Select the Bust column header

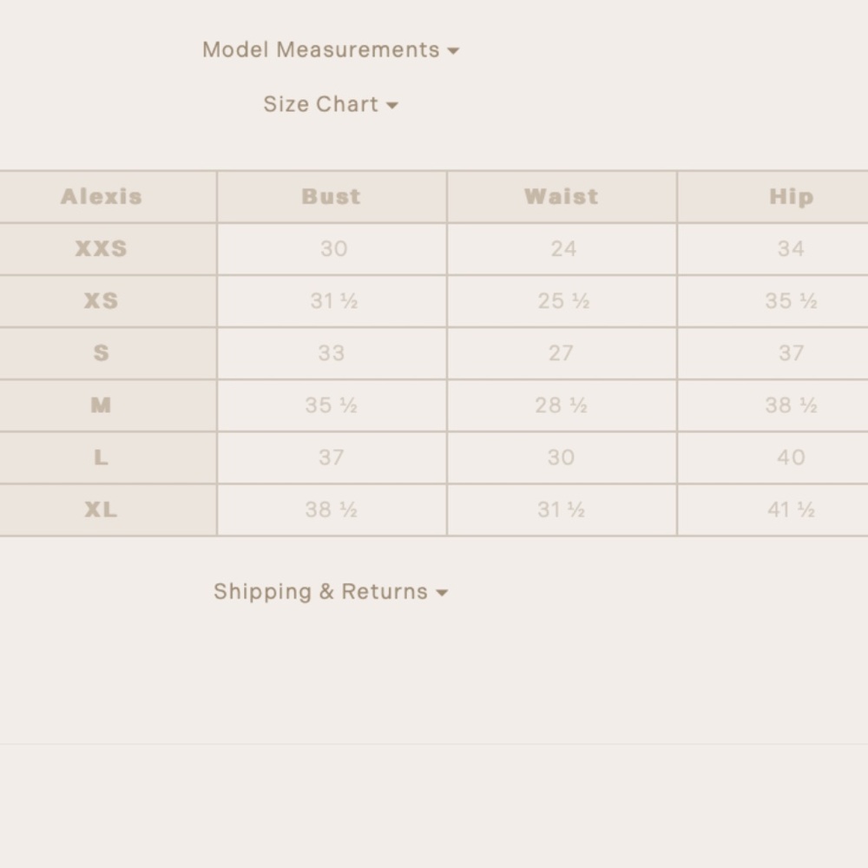tap(332, 197)
